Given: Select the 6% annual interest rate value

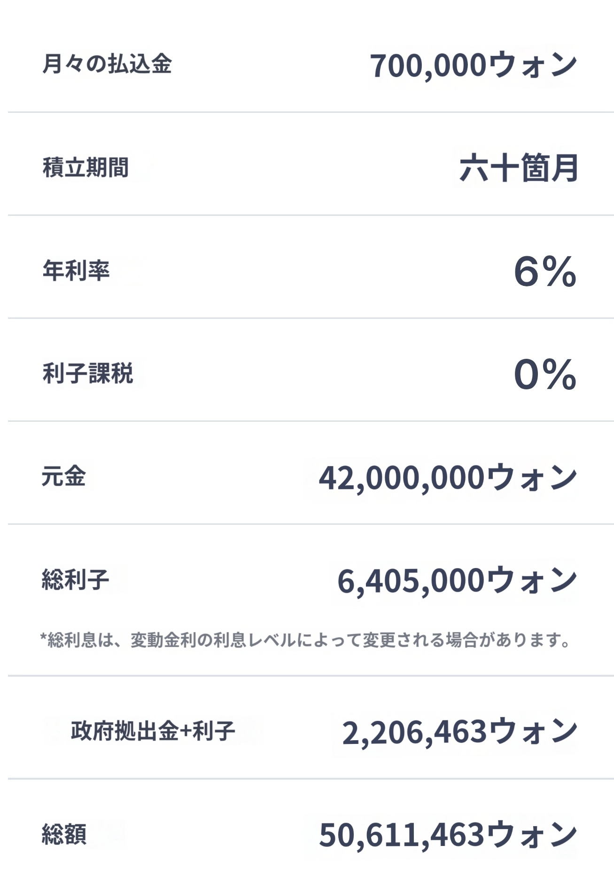Looking at the screenshot, I should pyautogui.click(x=545, y=271).
